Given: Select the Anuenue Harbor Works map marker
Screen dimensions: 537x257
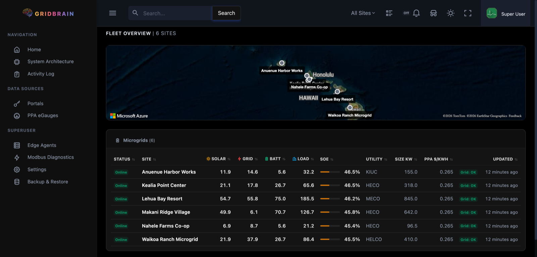Looking at the screenshot, I should point(282,63).
